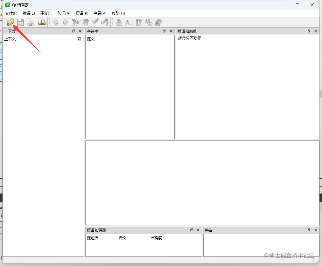Click the 源代码不可用 text
The image size is (322, 266).
click(189, 38)
